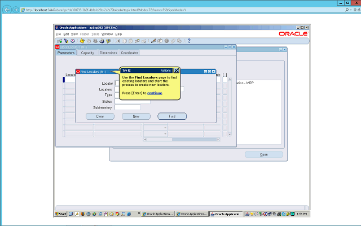Click the browser back arrow button
The width and height of the screenshot is (361, 226).
click(x=7, y=10)
